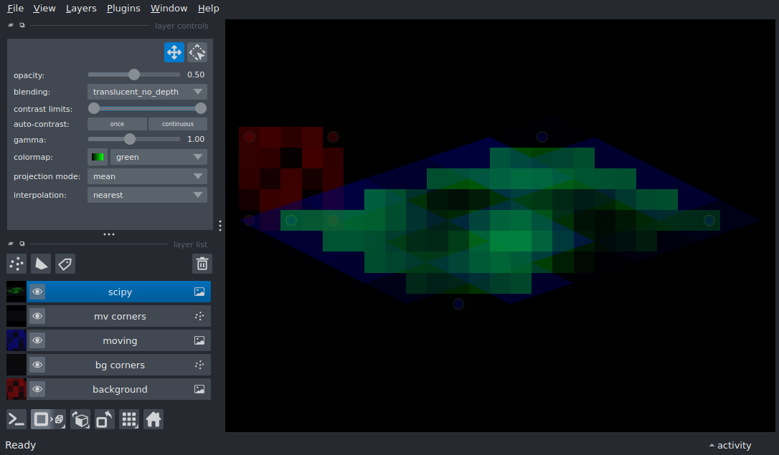
Task: Activate the transform mode icon
Action: pyautogui.click(x=197, y=52)
